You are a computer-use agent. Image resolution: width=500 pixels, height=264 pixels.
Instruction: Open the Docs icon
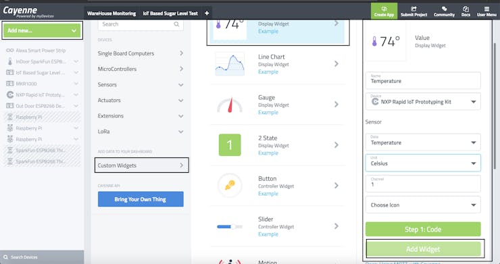(466, 9)
